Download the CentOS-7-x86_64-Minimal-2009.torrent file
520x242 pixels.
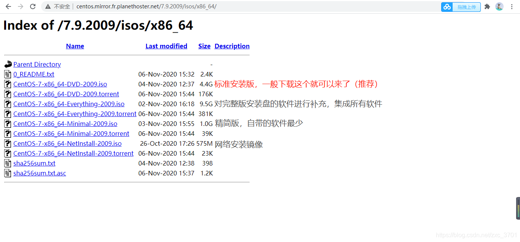pyautogui.click(x=71, y=134)
